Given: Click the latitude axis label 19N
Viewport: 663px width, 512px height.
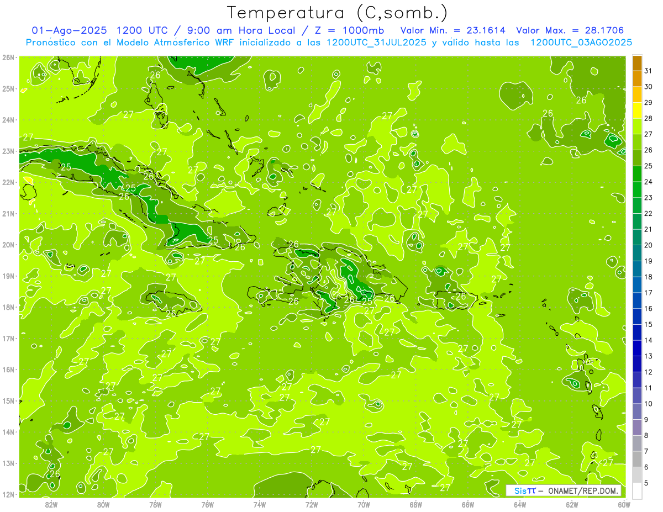Looking at the screenshot, I should pos(8,276).
